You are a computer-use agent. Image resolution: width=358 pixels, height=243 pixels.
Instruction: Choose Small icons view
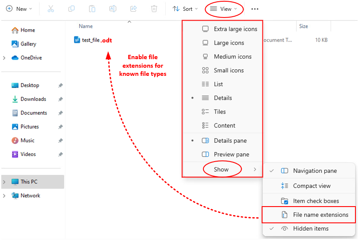tap(223, 70)
